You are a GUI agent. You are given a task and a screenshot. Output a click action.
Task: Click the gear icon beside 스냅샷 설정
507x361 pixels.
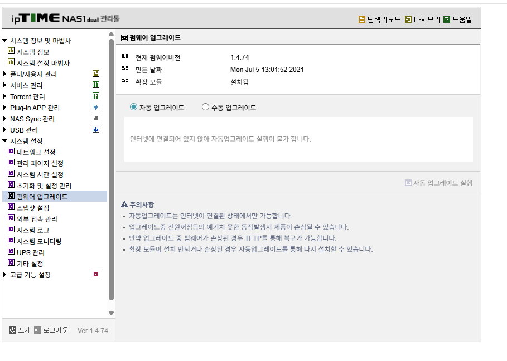11,207
